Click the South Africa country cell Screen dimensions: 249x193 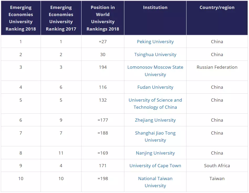click(x=217, y=166)
